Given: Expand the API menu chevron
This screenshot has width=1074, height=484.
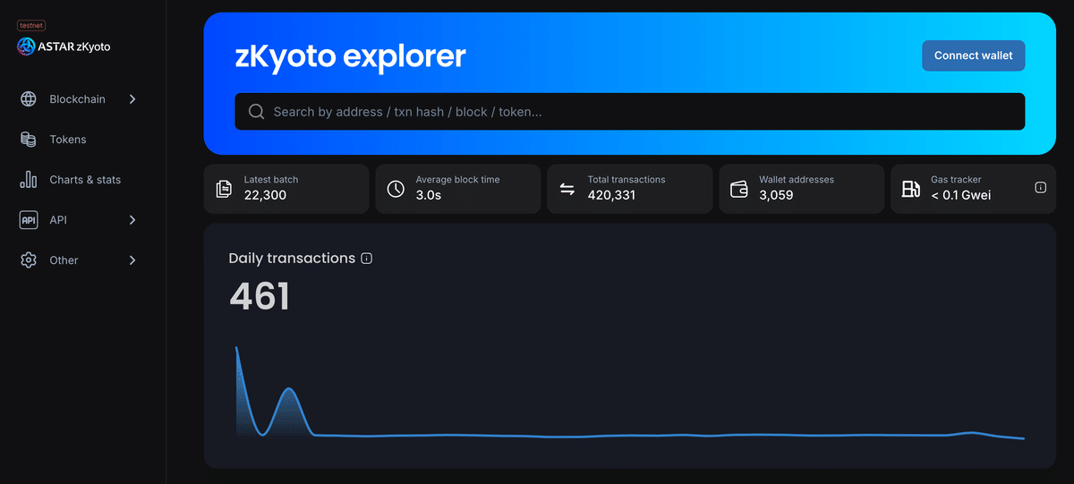Looking at the screenshot, I should (x=132, y=220).
